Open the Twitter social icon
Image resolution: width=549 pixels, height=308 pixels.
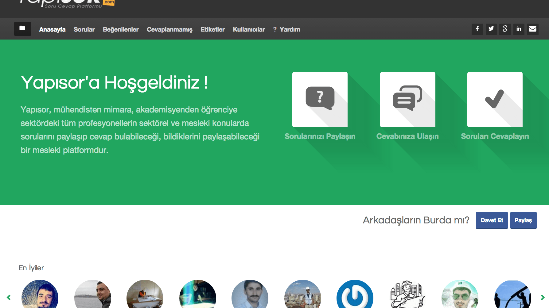click(491, 29)
